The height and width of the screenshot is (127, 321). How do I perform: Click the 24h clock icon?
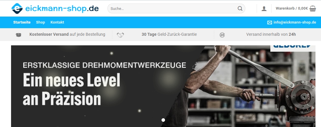[222, 35]
